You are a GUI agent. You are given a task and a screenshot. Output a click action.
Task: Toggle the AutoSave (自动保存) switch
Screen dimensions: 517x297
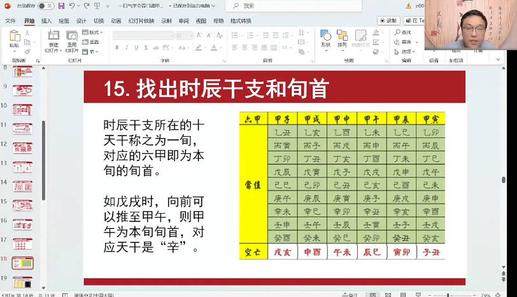point(45,6)
